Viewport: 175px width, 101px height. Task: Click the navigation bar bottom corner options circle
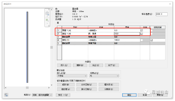[x=49, y=26]
